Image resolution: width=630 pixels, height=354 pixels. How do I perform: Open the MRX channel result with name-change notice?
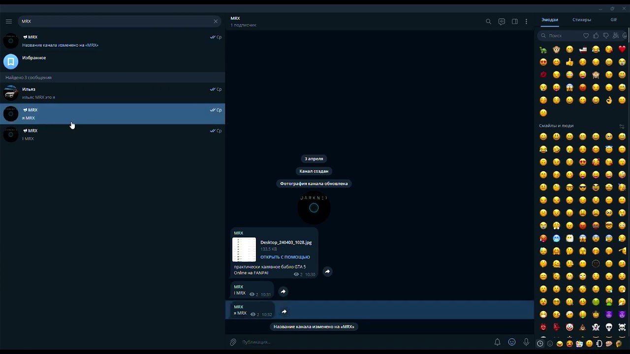[112, 41]
